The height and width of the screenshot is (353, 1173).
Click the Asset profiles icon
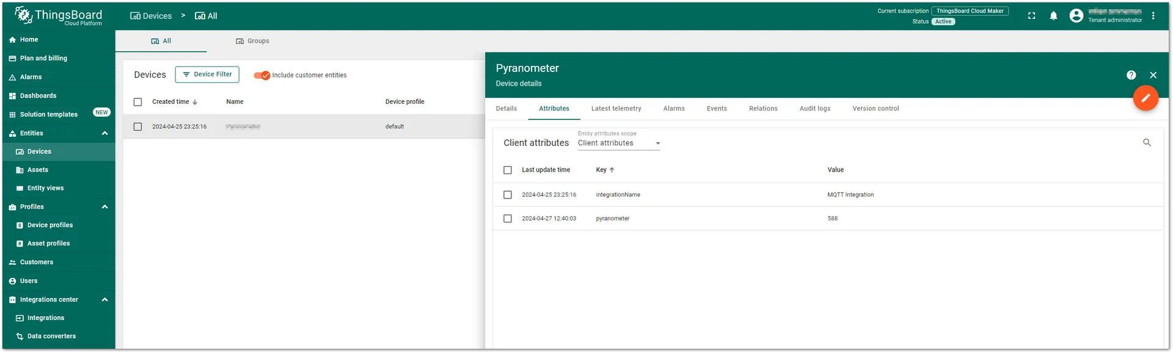(x=20, y=244)
